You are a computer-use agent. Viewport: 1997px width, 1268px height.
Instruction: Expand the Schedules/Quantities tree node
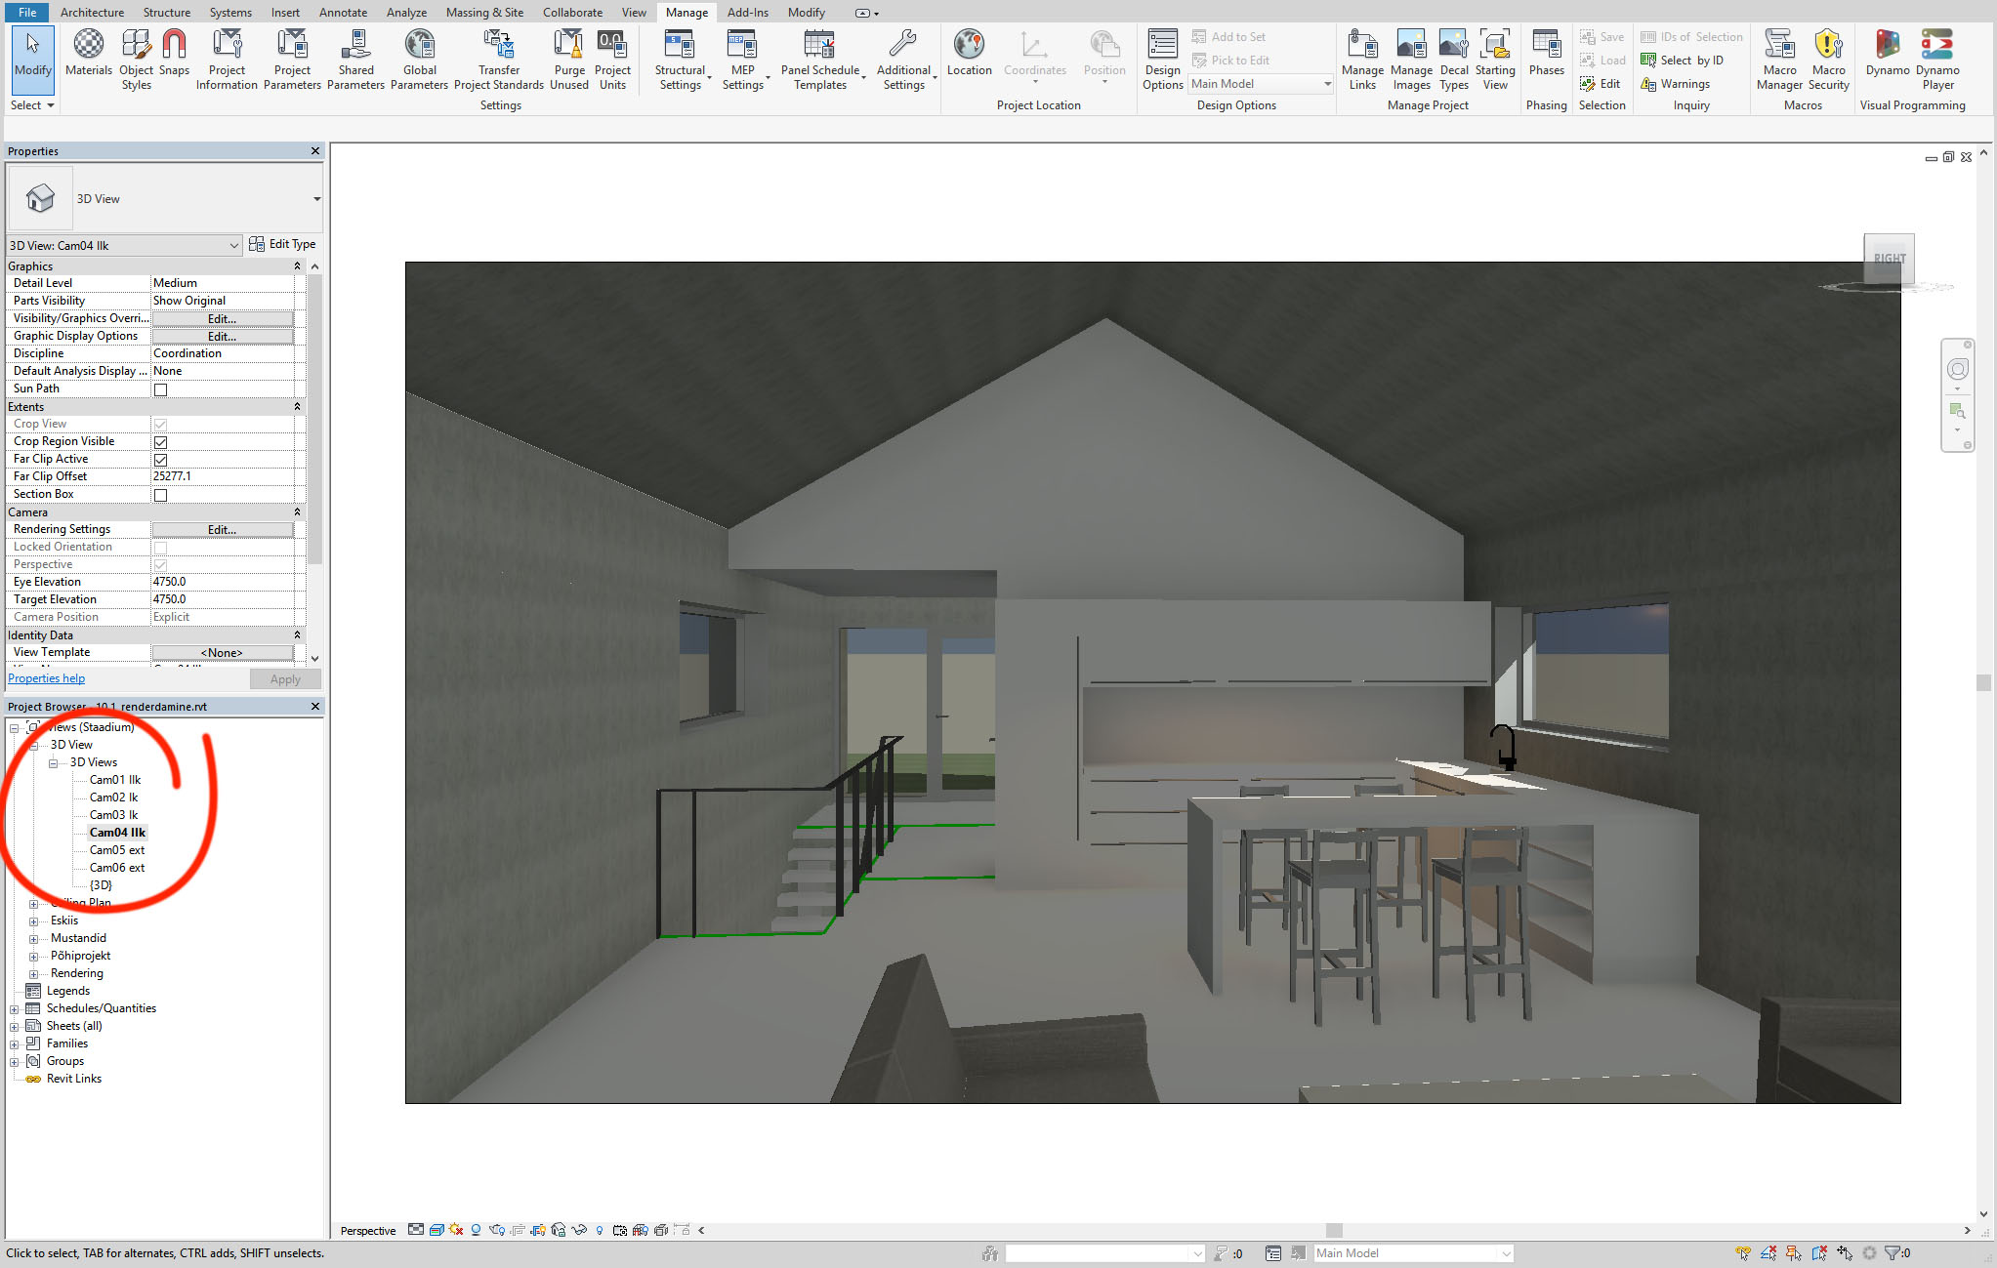pos(15,1009)
